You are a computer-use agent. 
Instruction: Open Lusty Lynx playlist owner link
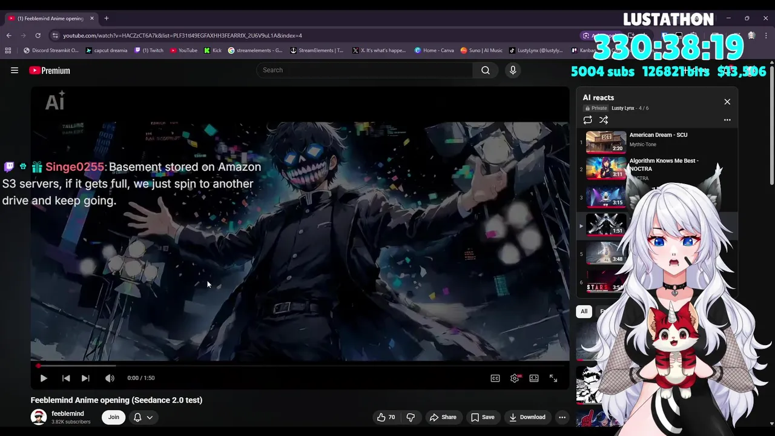tap(622, 108)
